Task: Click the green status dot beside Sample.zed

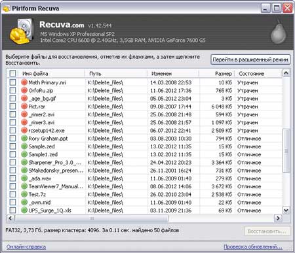Action: 24,146
